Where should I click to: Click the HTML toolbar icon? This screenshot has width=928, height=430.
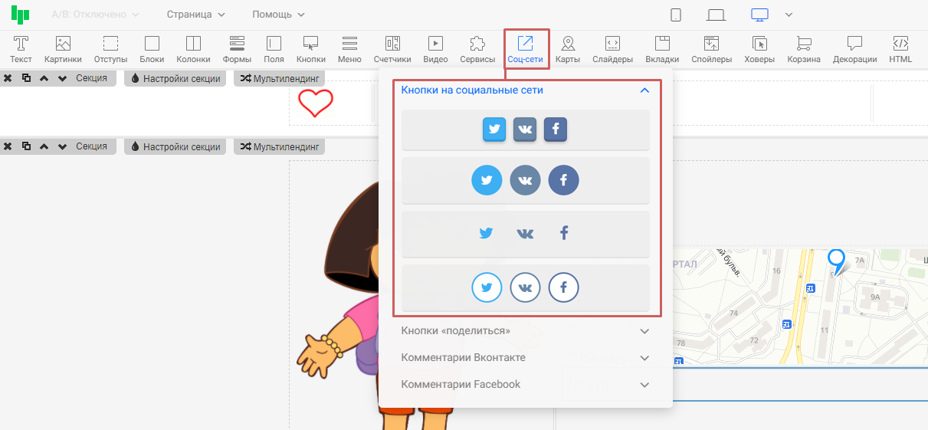(x=900, y=50)
